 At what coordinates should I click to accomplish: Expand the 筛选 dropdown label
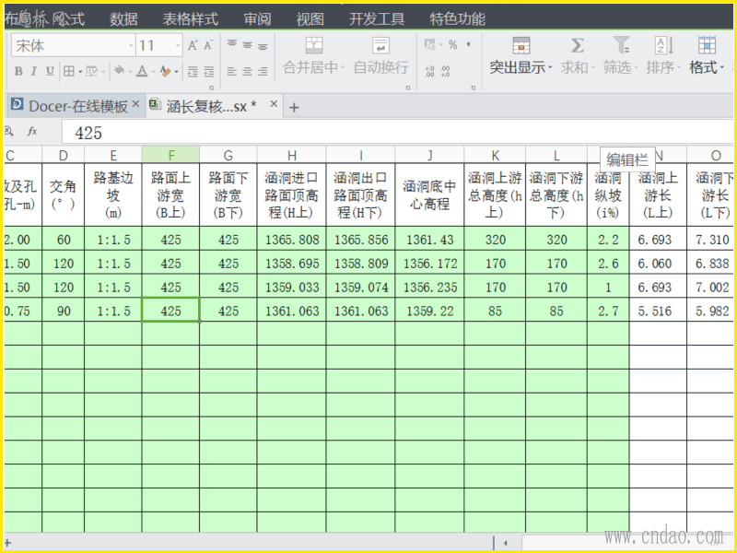[620, 67]
